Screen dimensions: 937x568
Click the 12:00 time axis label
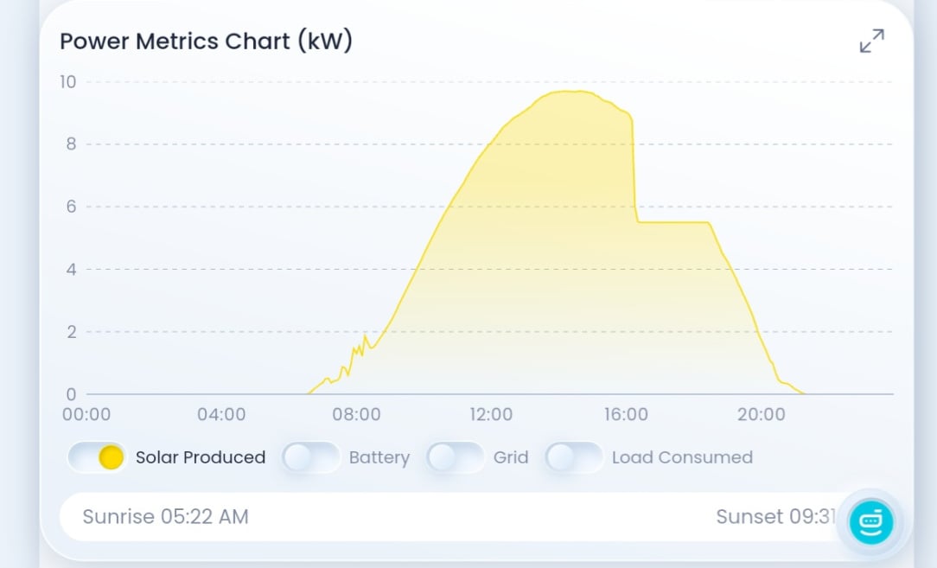[491, 414]
